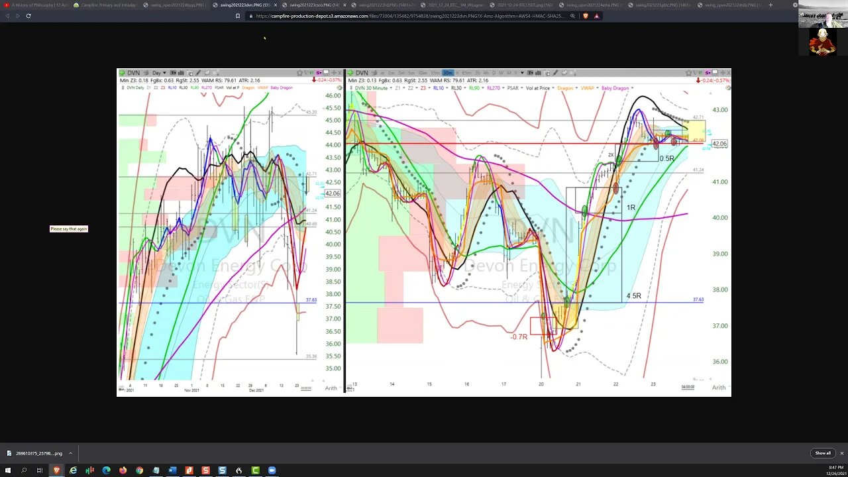Open Brave Shields lion icon in address bar
This screenshot has height=477, width=848.
click(x=586, y=16)
